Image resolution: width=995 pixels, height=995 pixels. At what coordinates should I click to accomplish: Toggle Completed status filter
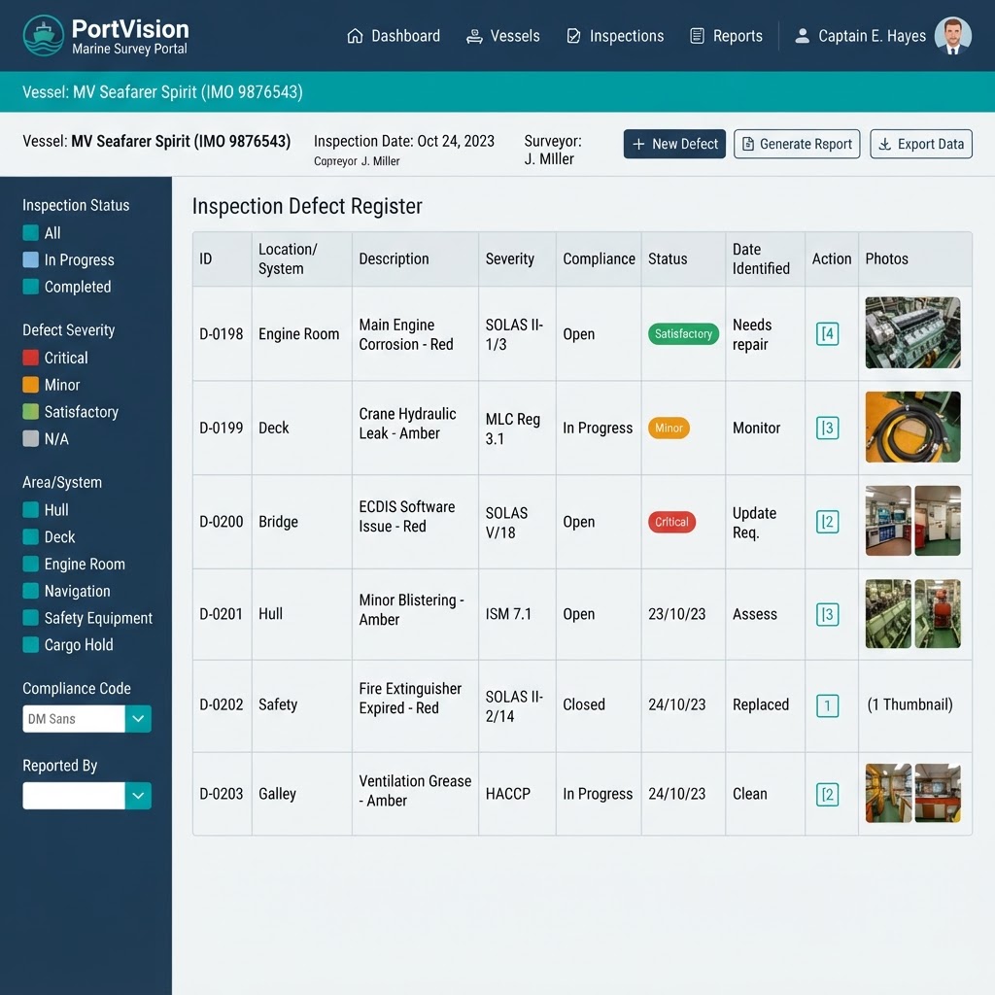click(30, 287)
